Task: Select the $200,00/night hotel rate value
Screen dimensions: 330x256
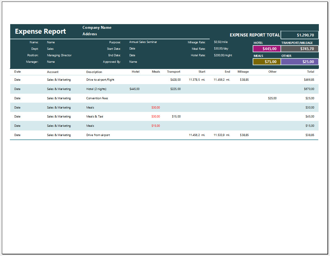Action: tap(223, 55)
